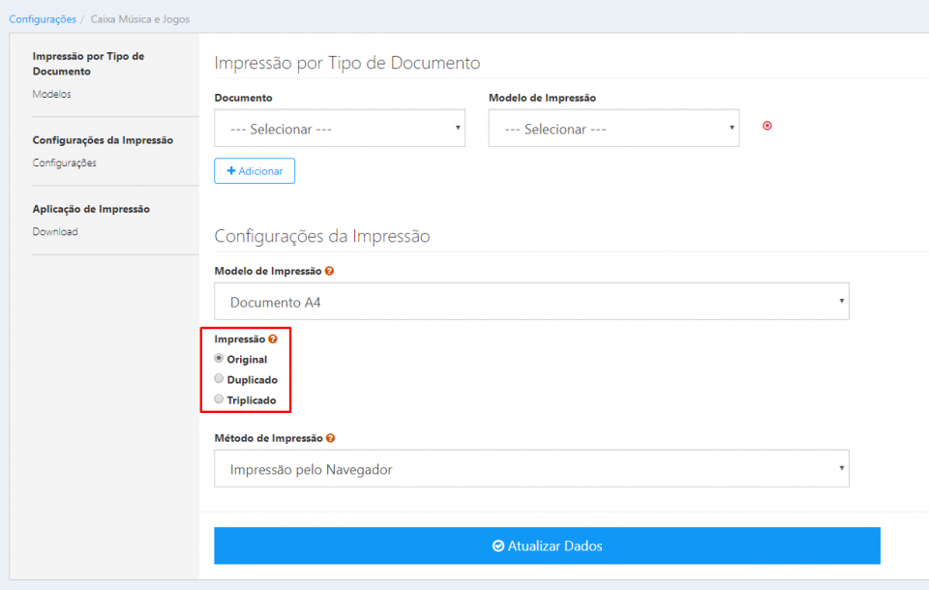Click help icon next to Modelo de Impressão label
929x590 pixels.
click(330, 272)
